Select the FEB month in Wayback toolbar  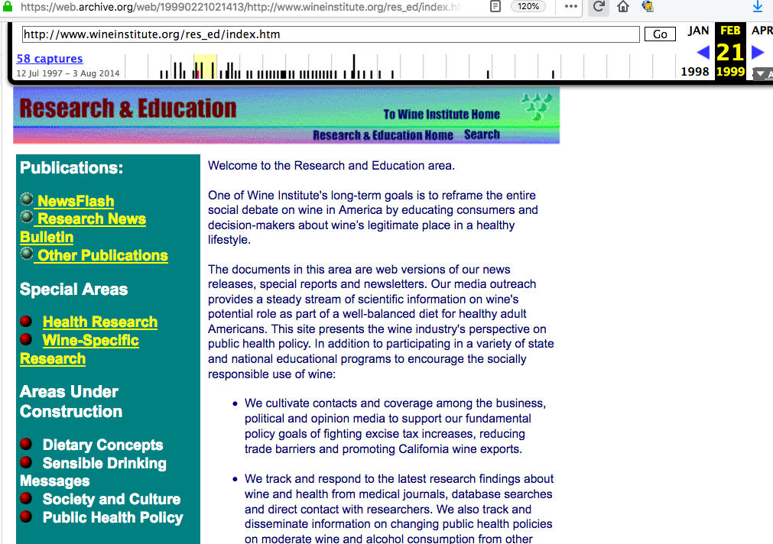730,31
